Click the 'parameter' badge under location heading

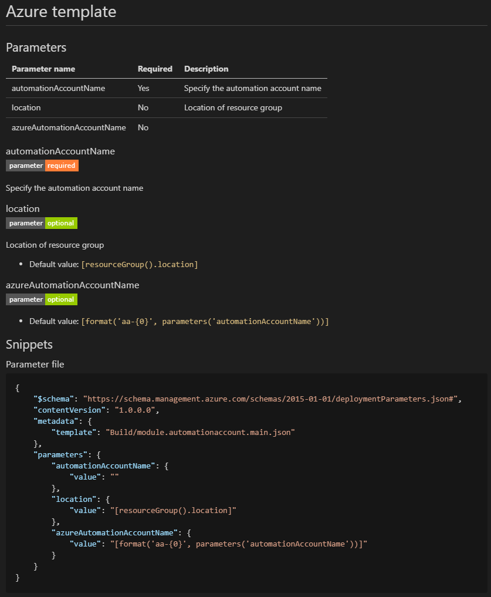pyautogui.click(x=25, y=223)
